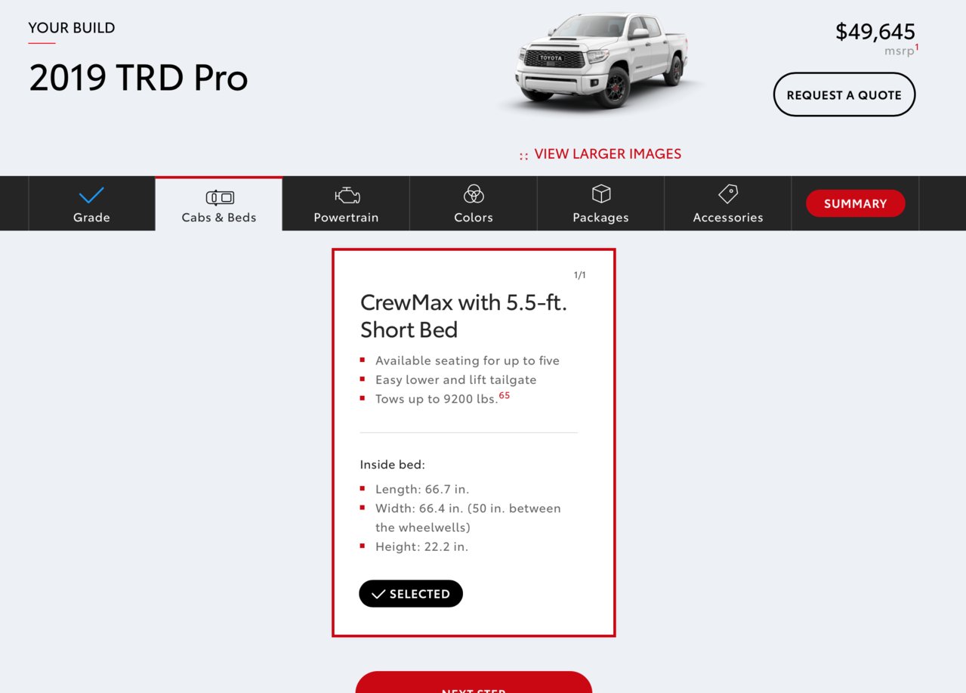Click the Accessories price tag icon

coord(728,194)
